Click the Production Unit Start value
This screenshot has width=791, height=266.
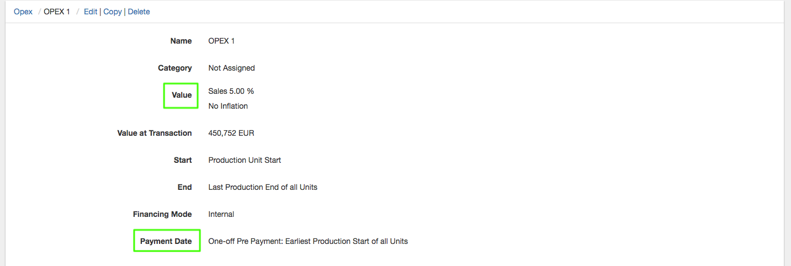tap(245, 160)
